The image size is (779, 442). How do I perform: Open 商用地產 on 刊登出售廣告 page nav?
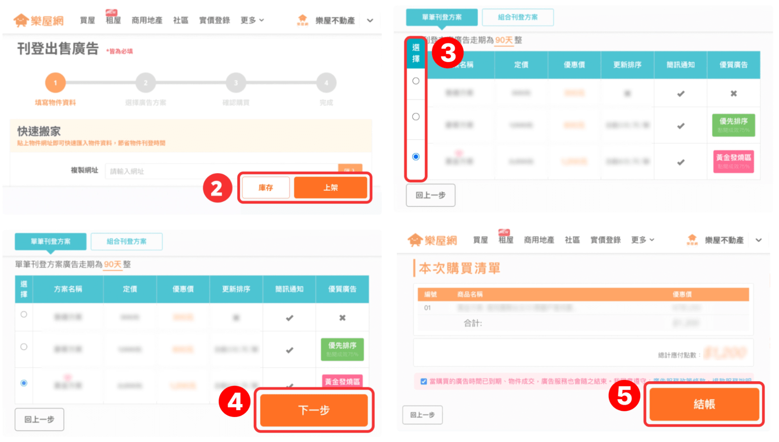(147, 20)
